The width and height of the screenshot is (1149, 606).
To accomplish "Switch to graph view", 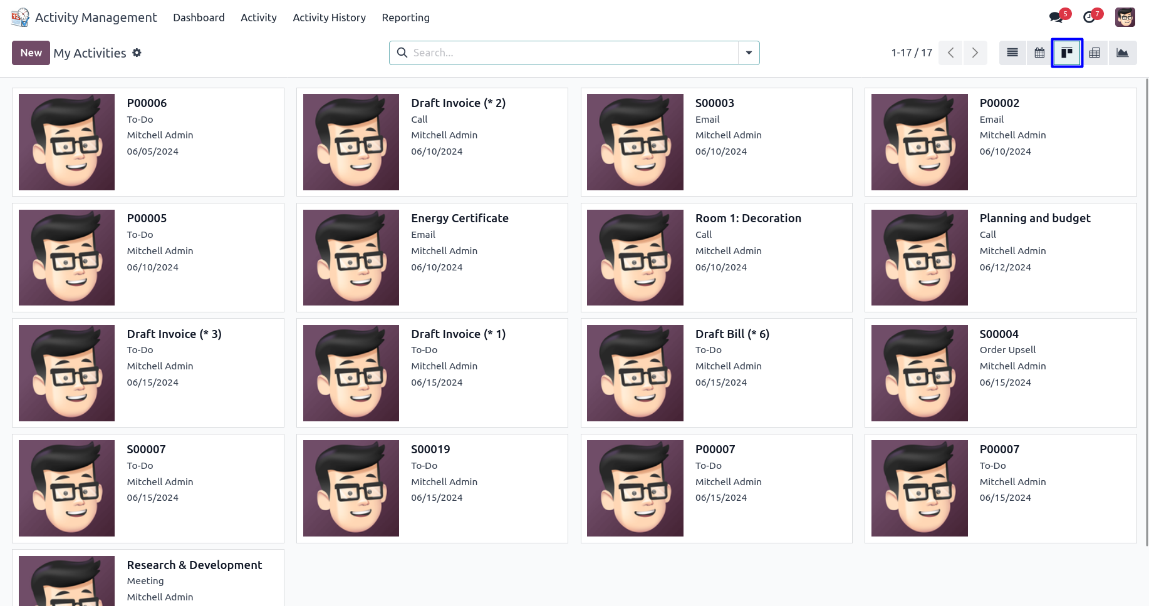I will (1122, 53).
